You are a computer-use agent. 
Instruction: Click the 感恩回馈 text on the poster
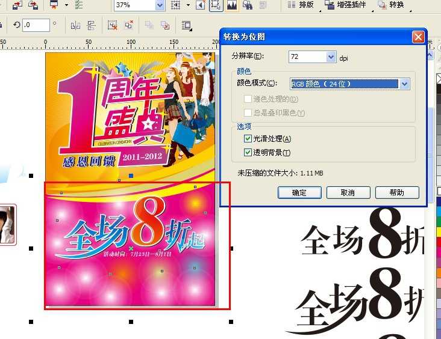(89, 161)
